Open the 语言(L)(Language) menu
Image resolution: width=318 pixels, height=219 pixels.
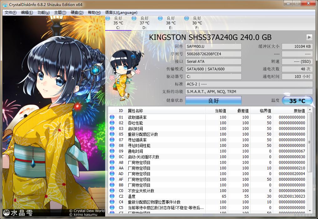(x=121, y=13)
